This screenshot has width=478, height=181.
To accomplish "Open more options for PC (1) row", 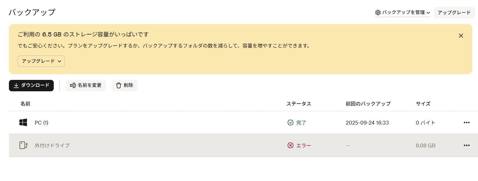I will click(466, 123).
